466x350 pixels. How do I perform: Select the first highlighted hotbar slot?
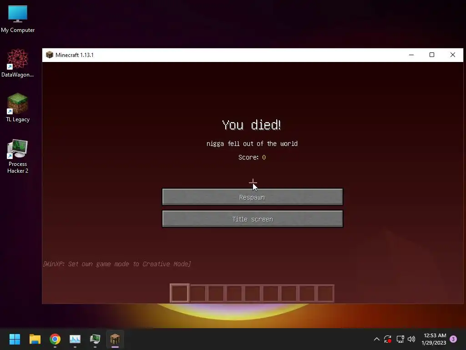[x=179, y=293]
